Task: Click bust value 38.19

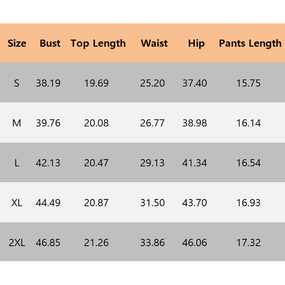Action: [48, 83]
